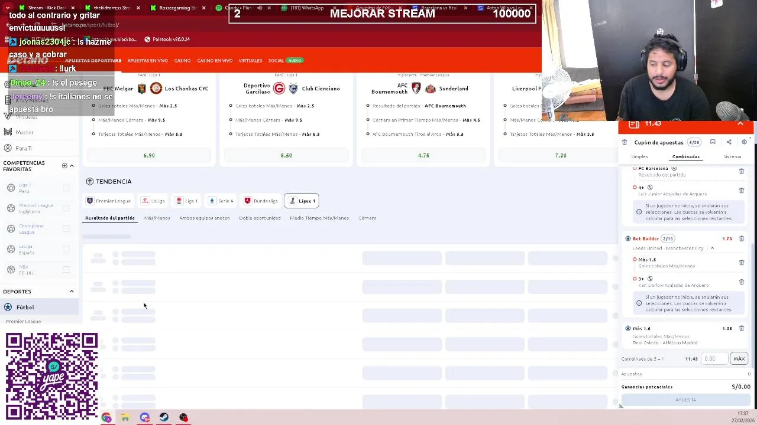
Task: Open Chrome from the taskbar
Action: [106, 417]
